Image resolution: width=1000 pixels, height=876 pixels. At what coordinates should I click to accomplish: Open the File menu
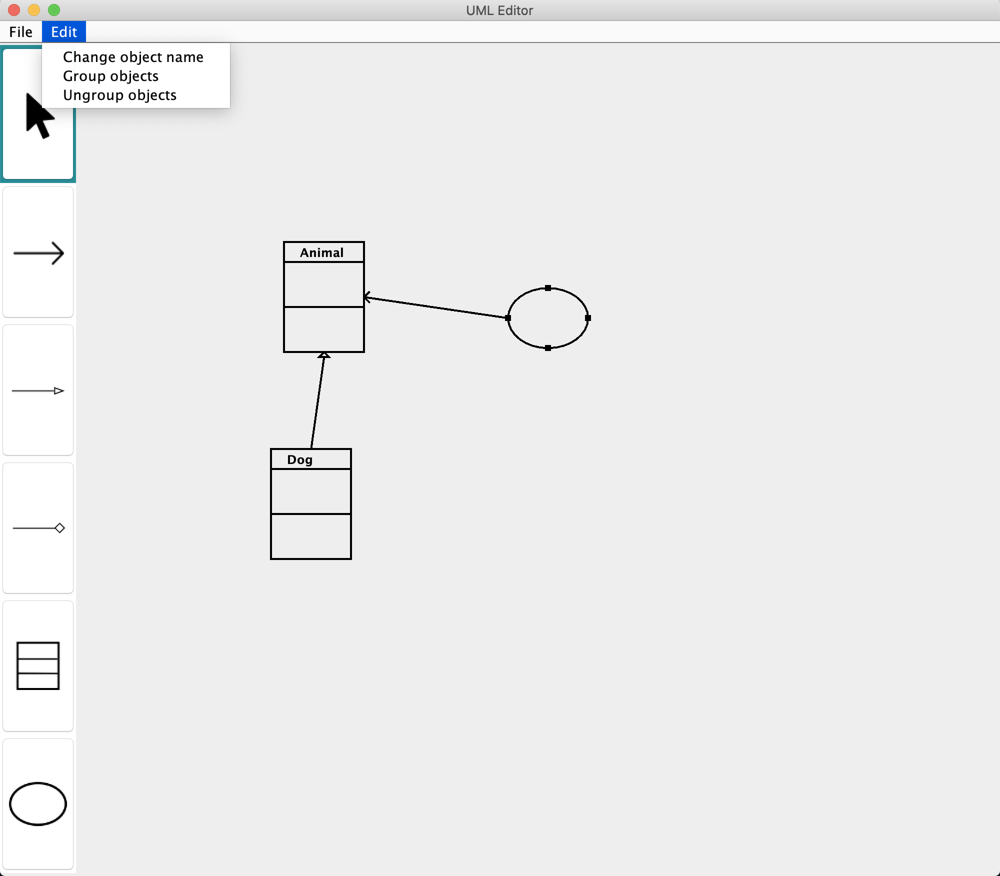point(20,32)
